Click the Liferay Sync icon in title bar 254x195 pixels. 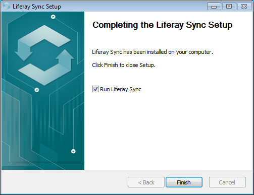point(7,7)
